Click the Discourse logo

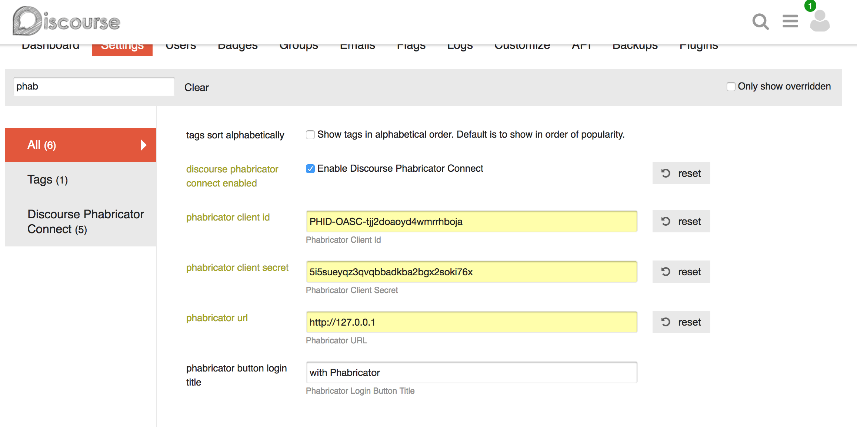(x=67, y=21)
